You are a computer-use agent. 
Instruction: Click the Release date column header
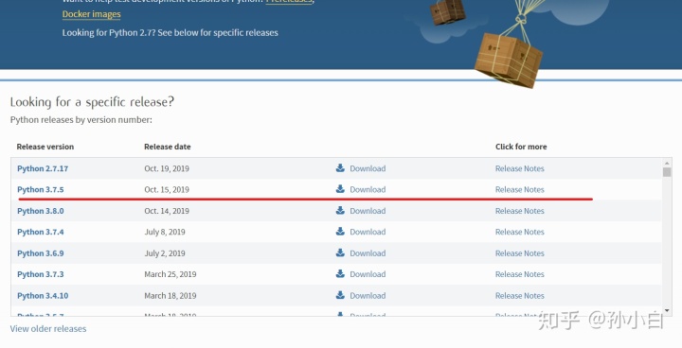(x=168, y=147)
